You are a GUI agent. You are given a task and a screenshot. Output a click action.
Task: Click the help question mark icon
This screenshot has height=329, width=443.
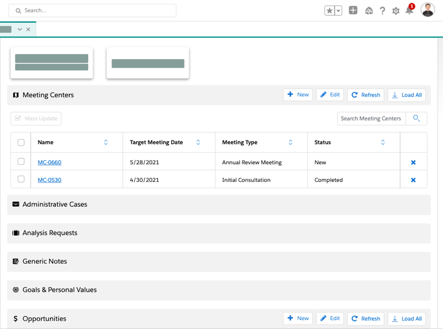pos(382,11)
